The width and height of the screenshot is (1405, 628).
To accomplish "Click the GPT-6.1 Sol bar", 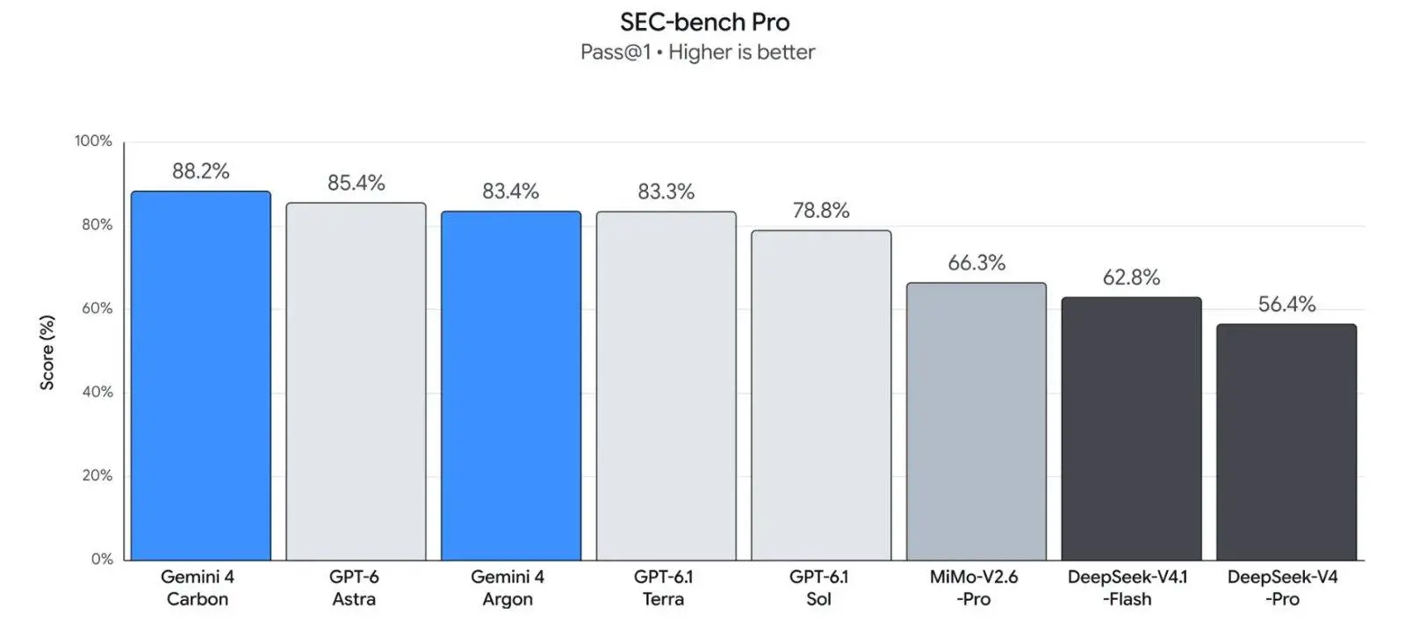I will click(x=821, y=395).
